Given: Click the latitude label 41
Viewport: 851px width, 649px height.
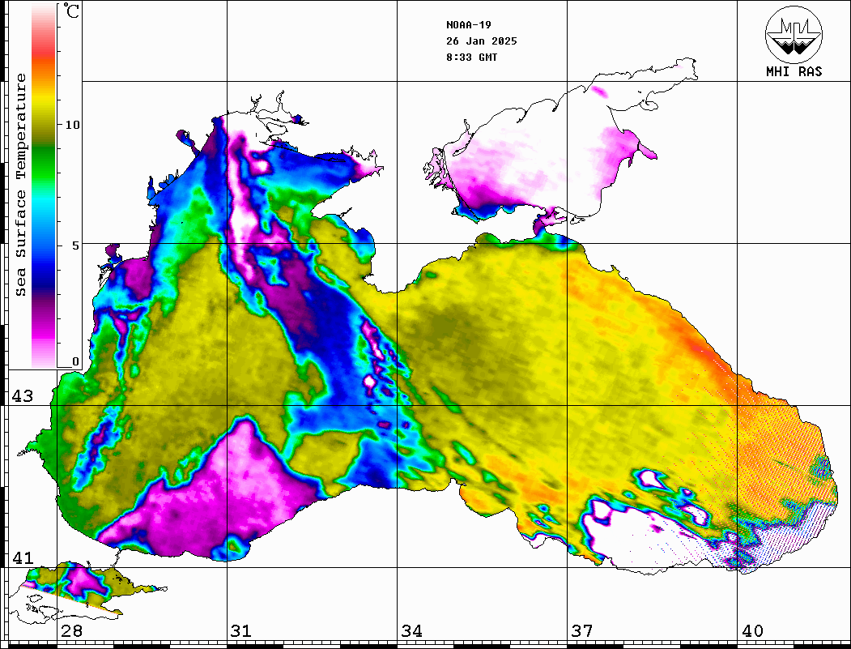Looking at the screenshot, I should click(x=22, y=558).
